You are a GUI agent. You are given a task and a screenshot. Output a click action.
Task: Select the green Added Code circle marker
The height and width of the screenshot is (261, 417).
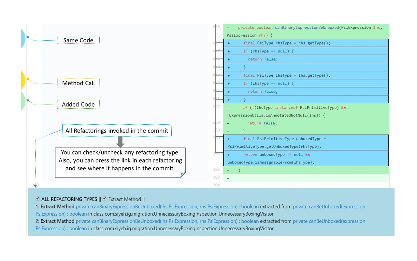pyautogui.click(x=22, y=101)
